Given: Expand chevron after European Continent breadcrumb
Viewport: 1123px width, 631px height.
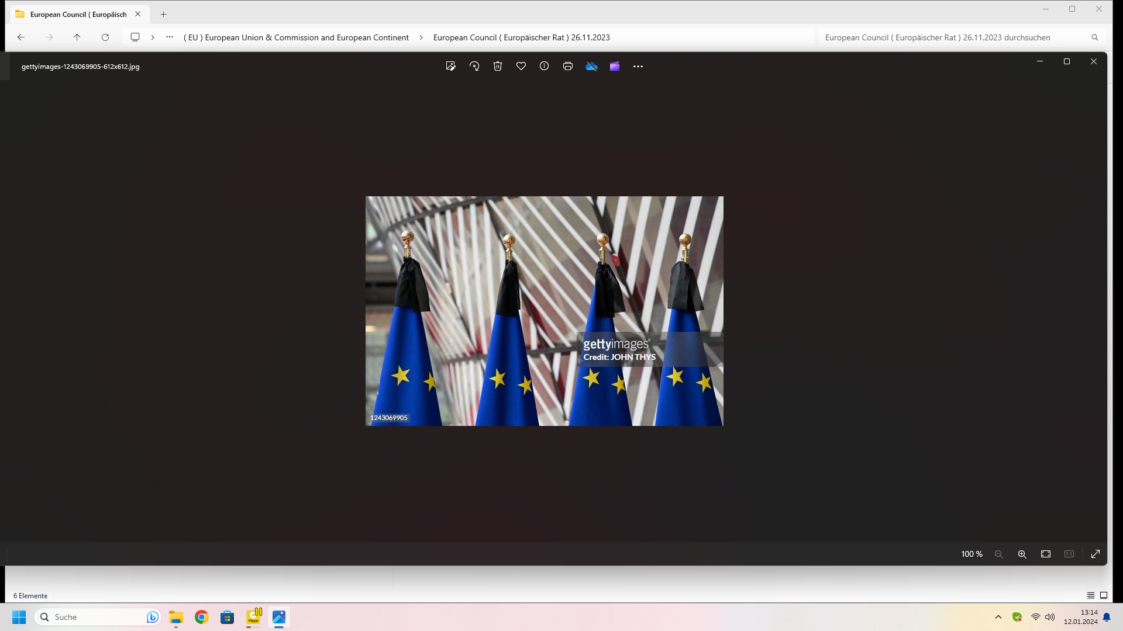Looking at the screenshot, I should (x=421, y=37).
